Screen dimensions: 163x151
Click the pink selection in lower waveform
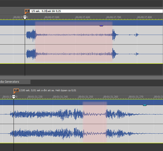(x=95, y=123)
